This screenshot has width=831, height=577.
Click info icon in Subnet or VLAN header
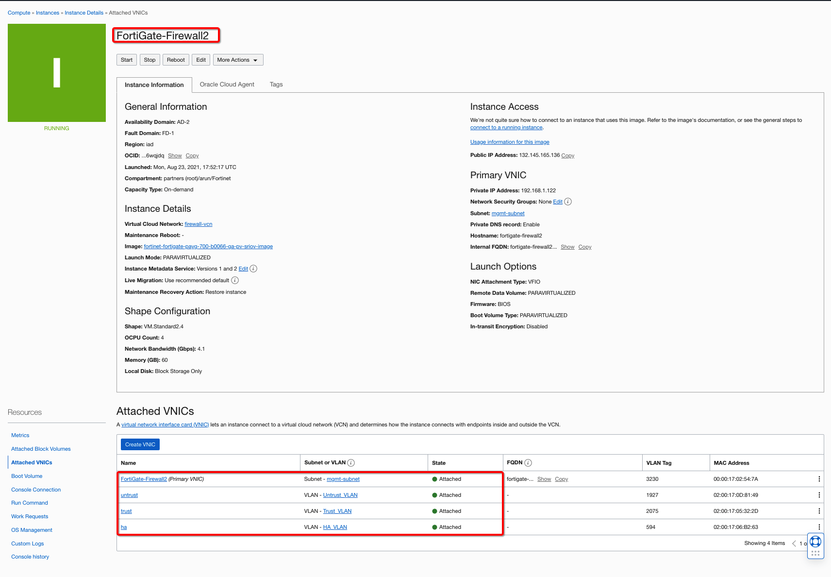click(x=351, y=463)
